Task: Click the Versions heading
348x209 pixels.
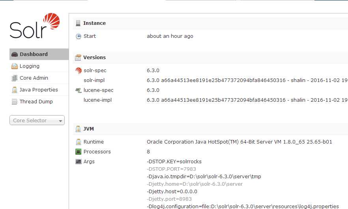Action: [94, 58]
